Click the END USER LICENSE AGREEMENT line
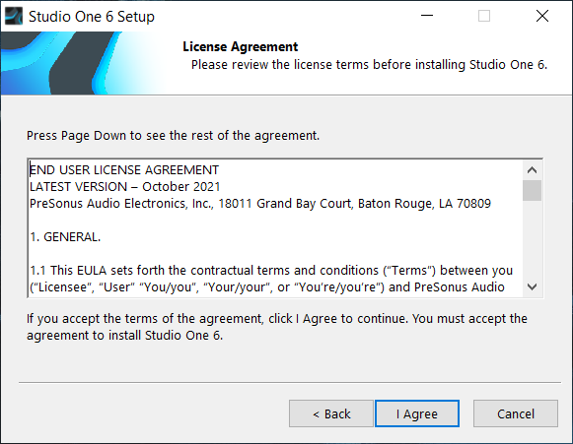This screenshot has height=444, width=573. [124, 170]
